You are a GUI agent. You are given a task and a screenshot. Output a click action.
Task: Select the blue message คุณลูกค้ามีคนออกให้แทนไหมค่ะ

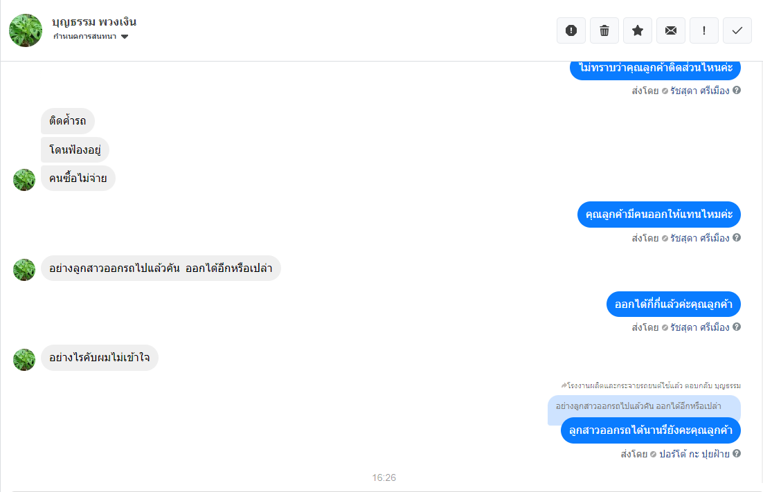coord(659,215)
